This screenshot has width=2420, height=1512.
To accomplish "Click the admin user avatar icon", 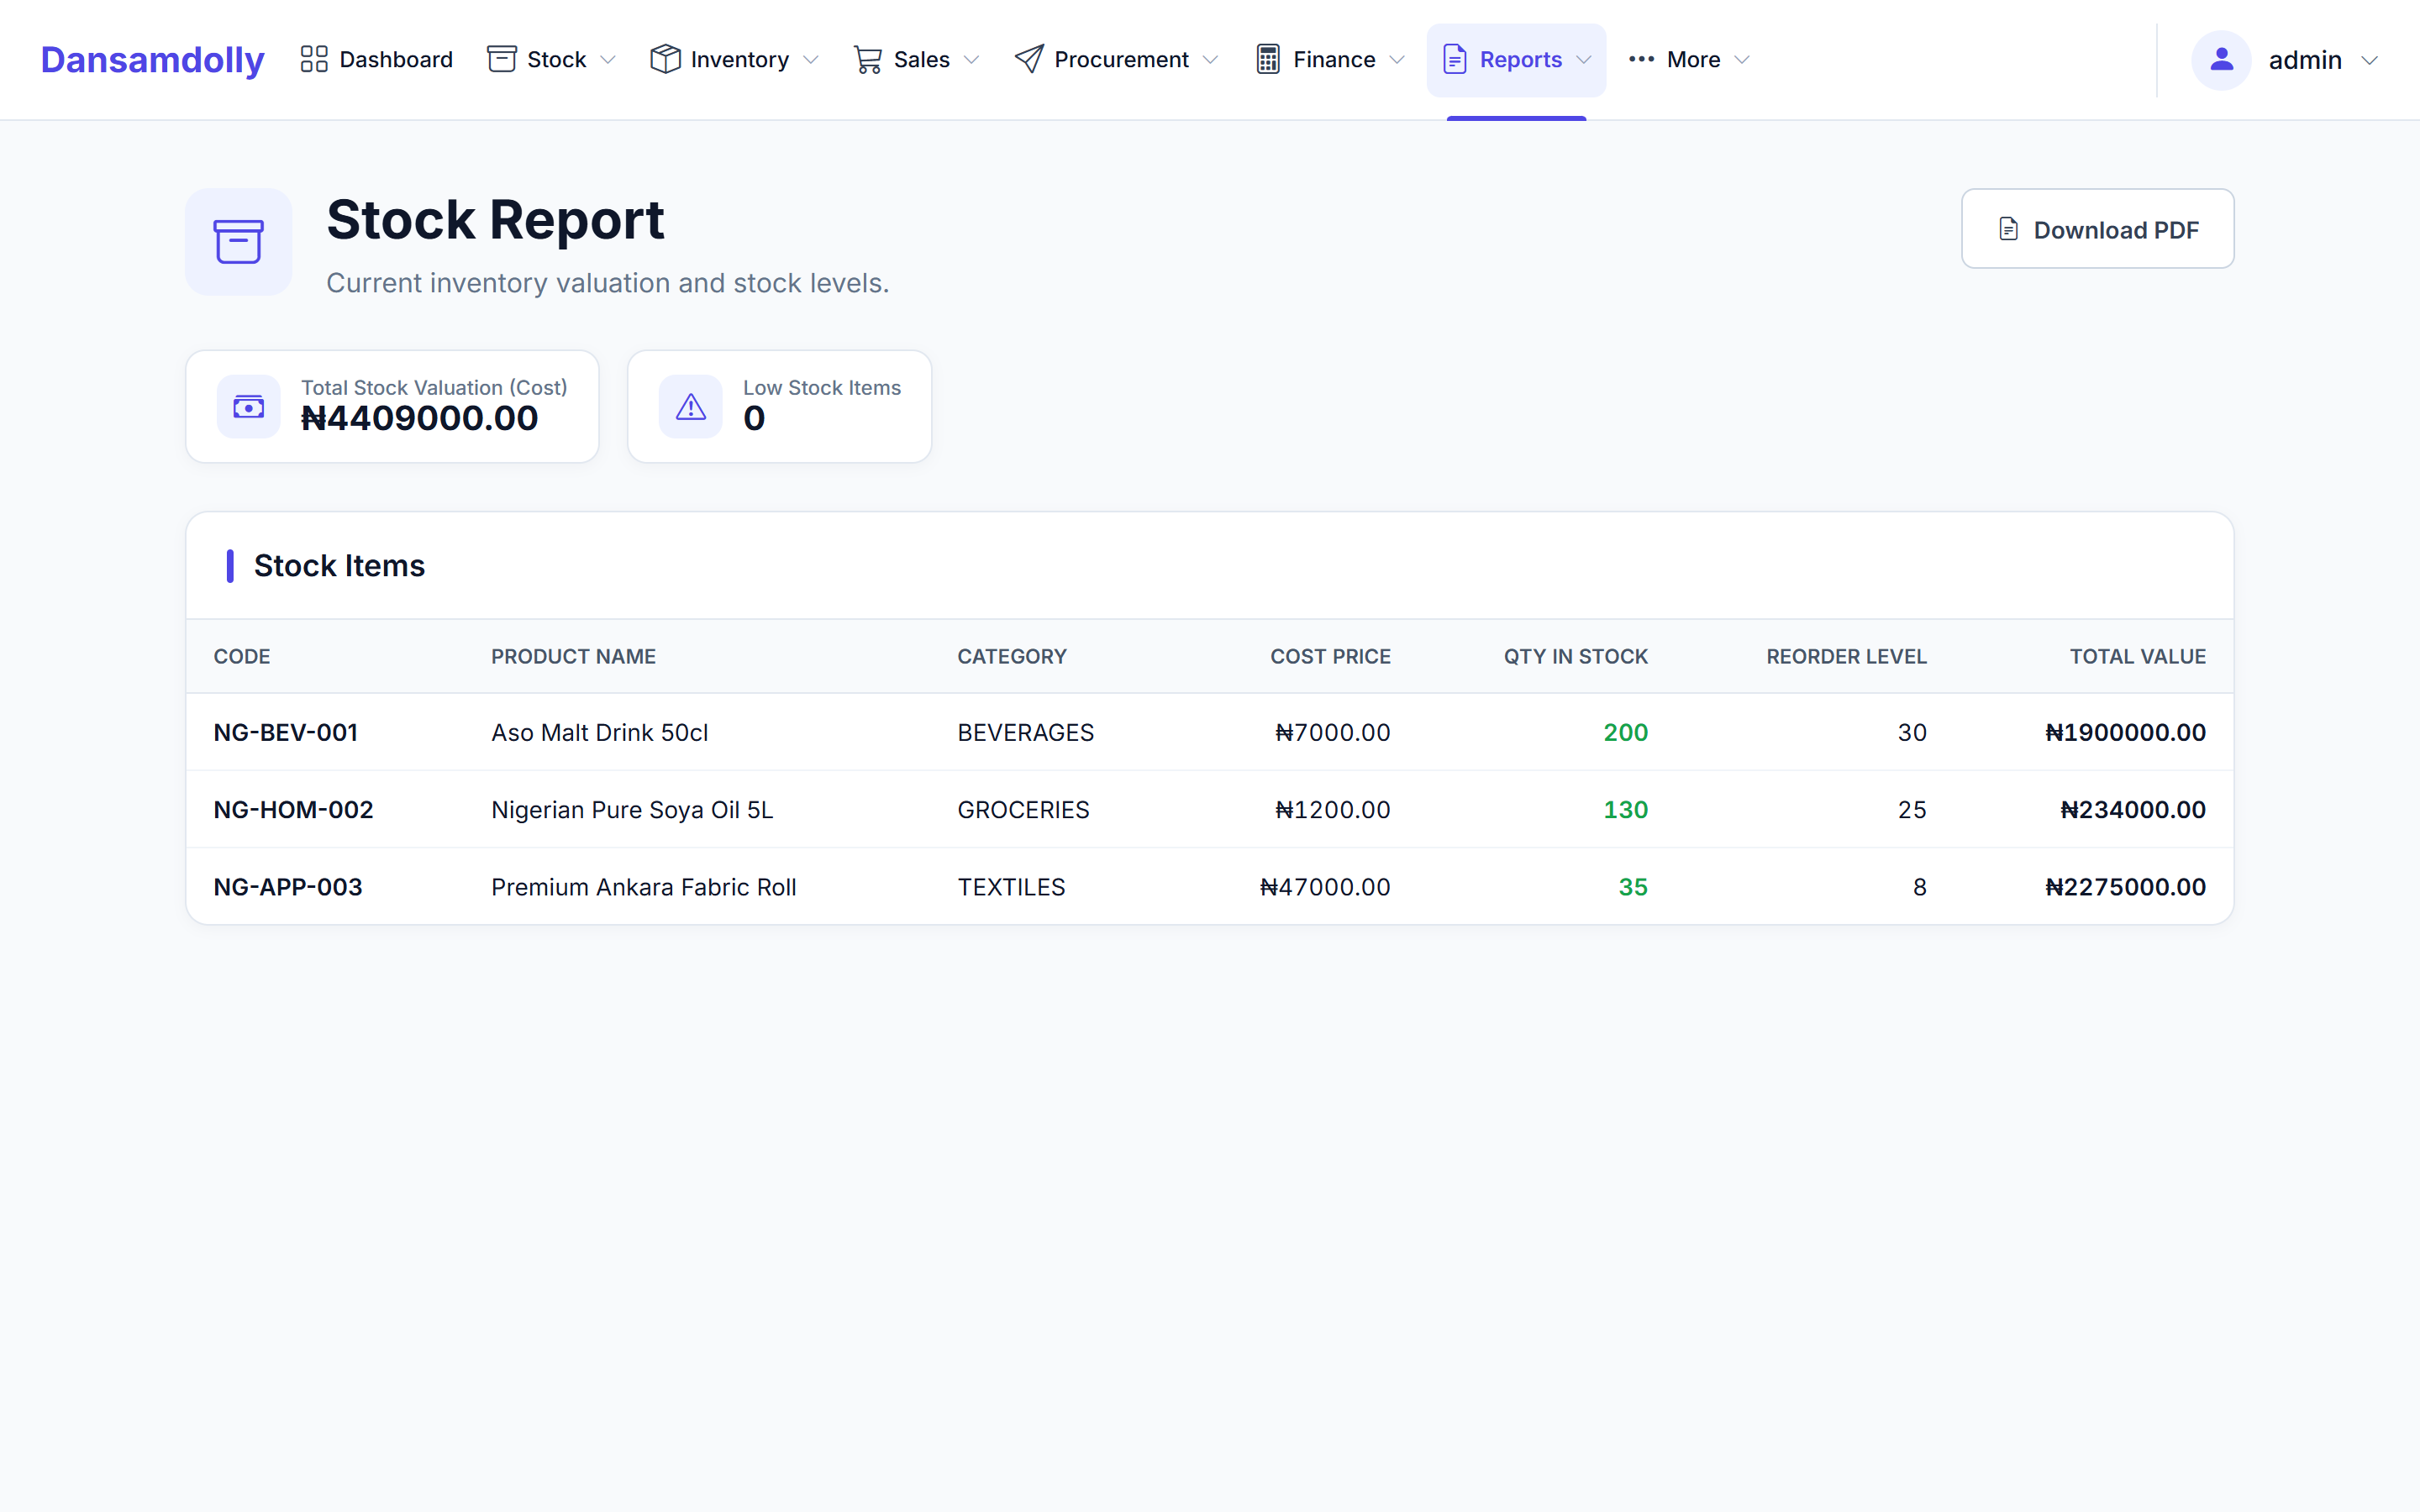I will tap(2221, 60).
